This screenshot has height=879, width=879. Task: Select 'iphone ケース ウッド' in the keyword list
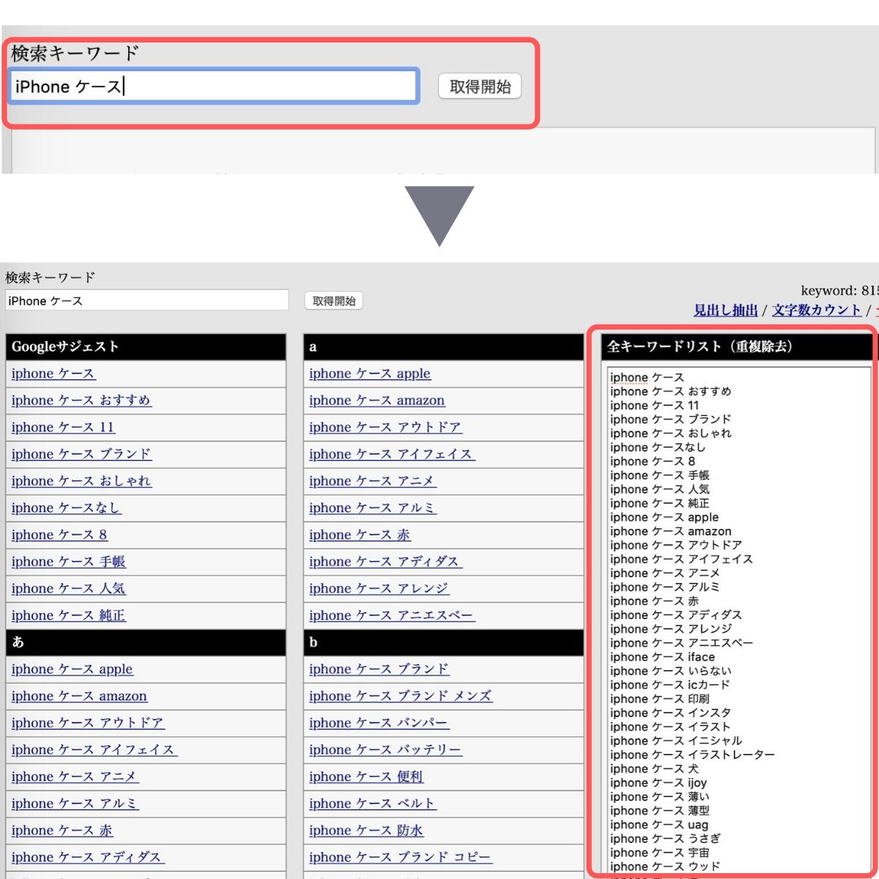(x=665, y=866)
